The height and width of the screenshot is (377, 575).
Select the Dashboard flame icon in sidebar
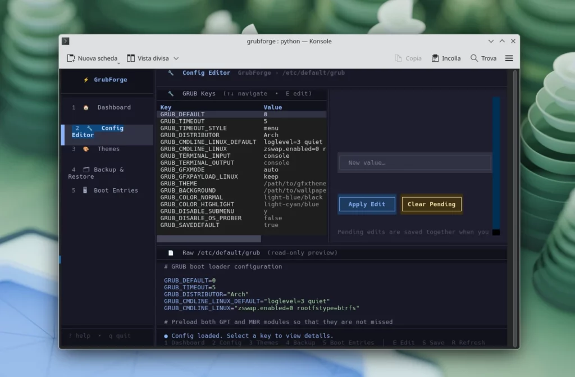pos(86,107)
